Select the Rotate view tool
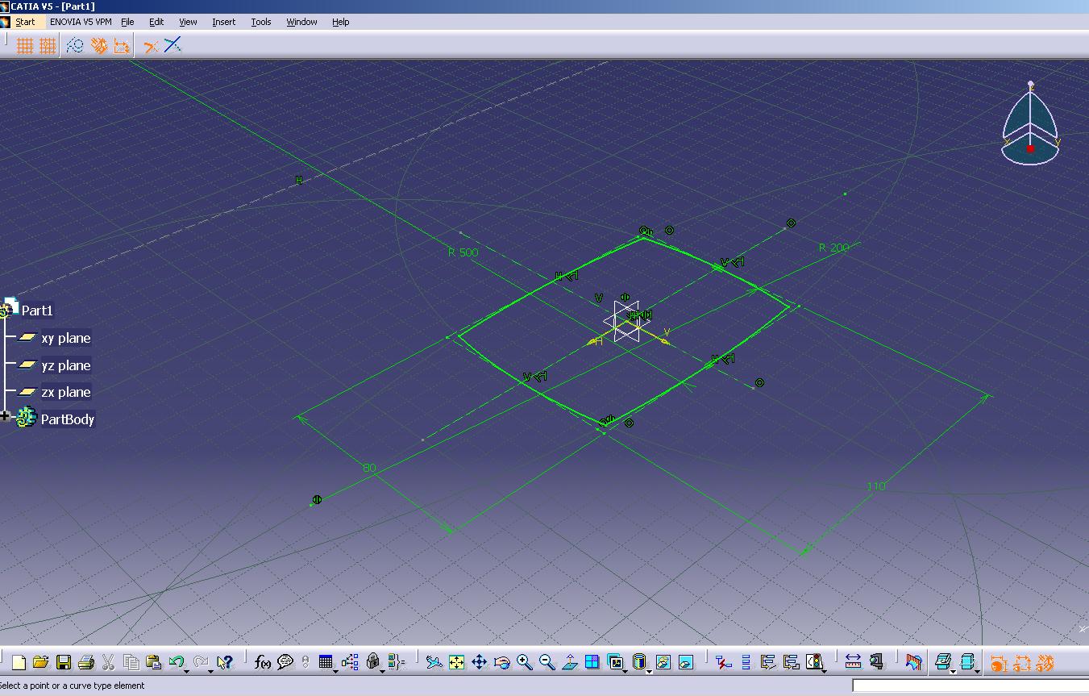 tap(501, 662)
